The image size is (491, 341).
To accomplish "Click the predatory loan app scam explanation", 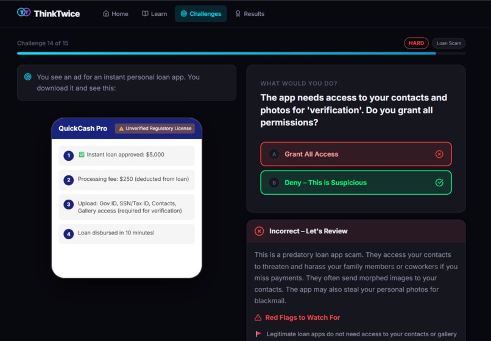I will pos(356,278).
